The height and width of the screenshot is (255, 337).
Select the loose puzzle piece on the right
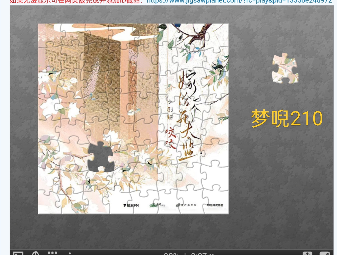285,68
